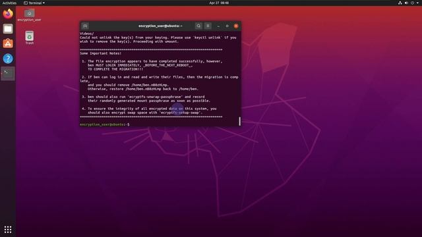Click the power icon in top bar
Viewport: 422px width, 237px height.
tap(412, 3)
